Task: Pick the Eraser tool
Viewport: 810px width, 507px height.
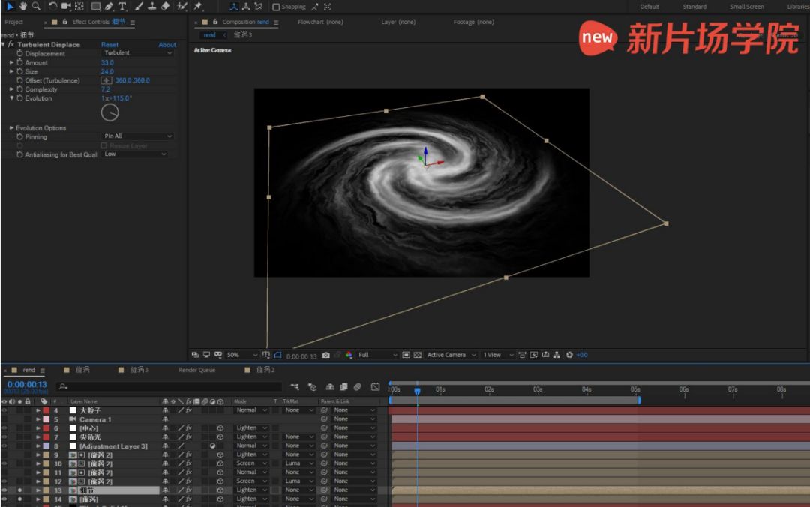Action: click(x=165, y=6)
